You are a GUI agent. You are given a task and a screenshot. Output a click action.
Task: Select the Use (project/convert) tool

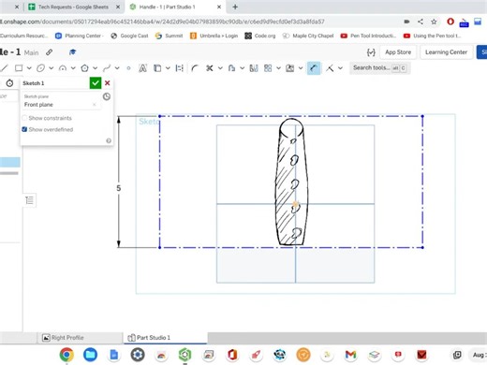tap(157, 68)
